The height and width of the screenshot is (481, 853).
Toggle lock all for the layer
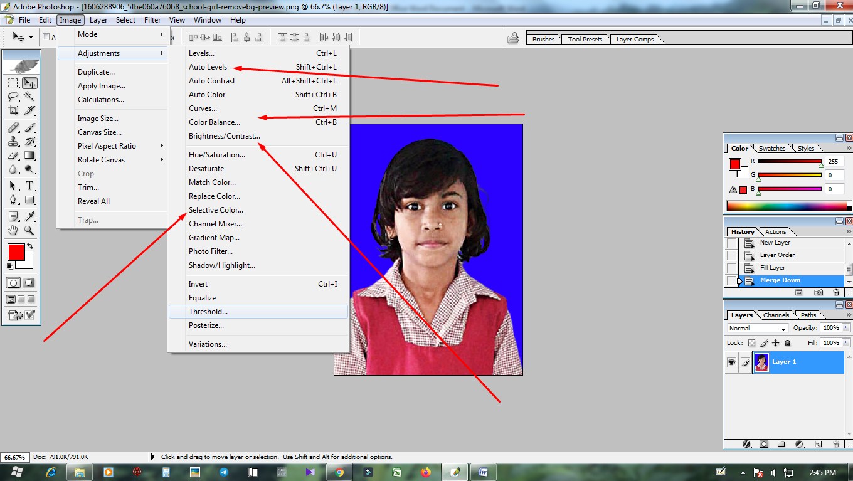pos(787,343)
